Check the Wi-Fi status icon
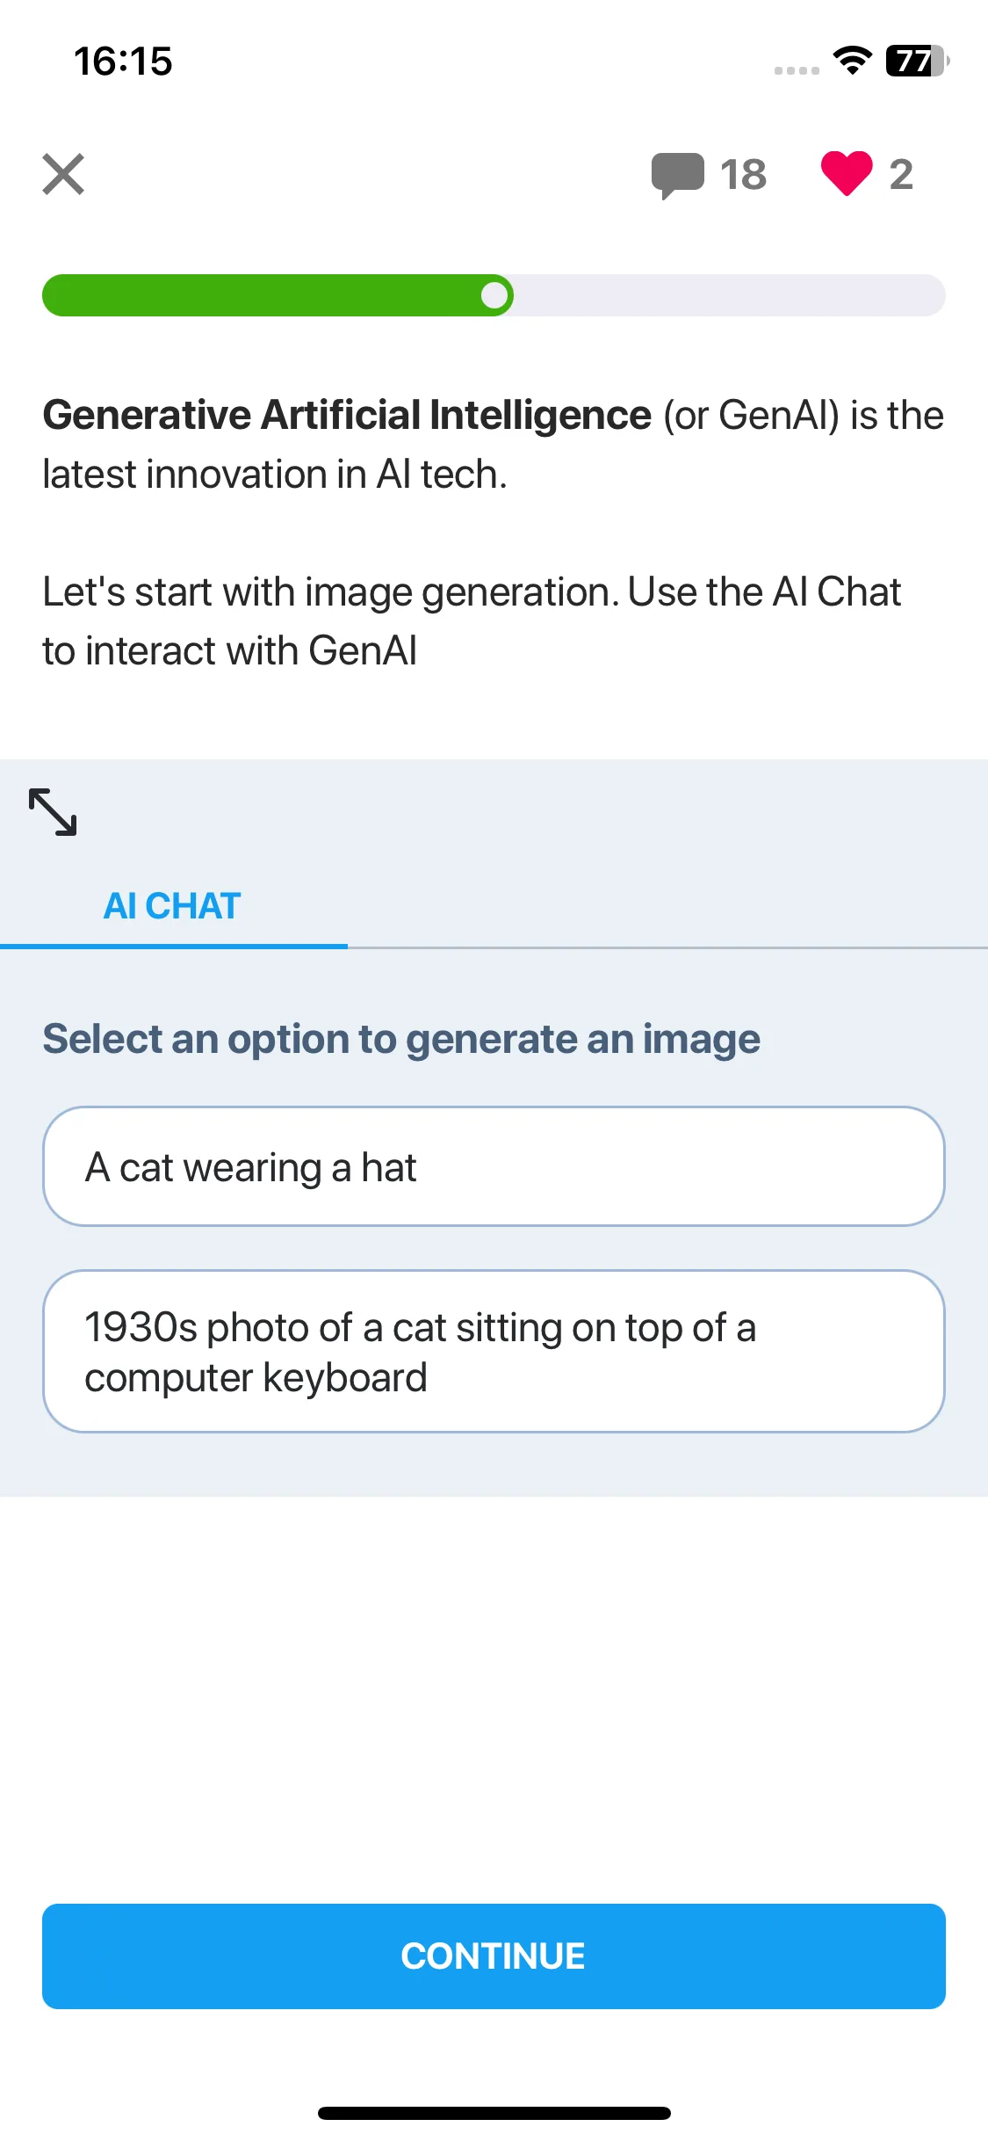Image resolution: width=988 pixels, height=2141 pixels. click(852, 61)
